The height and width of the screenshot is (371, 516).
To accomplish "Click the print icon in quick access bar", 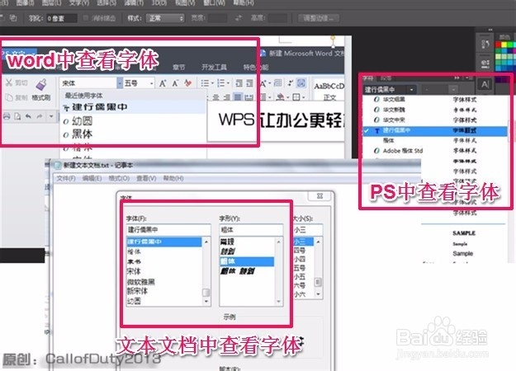I will pyautogui.click(x=7, y=116).
